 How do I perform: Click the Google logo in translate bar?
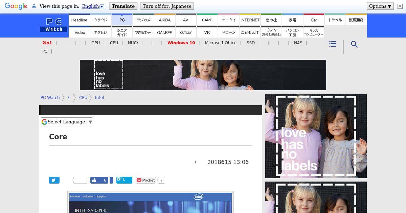tap(16, 6)
